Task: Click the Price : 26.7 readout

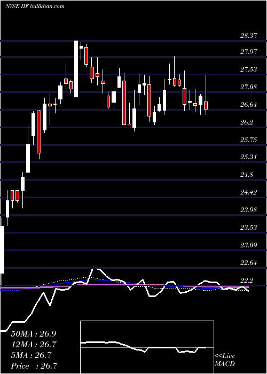Action: (x=34, y=366)
